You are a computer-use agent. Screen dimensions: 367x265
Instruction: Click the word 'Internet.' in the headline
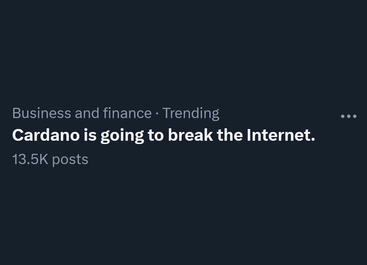[281, 135]
